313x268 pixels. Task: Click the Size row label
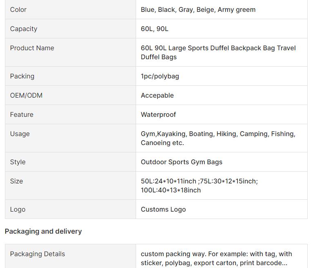[x=16, y=181]
